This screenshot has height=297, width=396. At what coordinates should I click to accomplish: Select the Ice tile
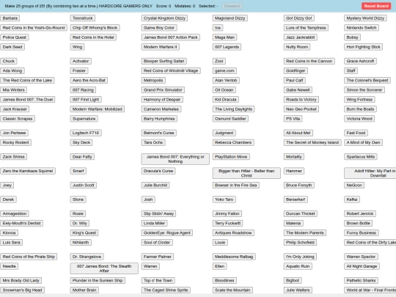(218, 28)
